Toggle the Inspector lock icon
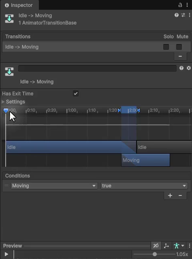Image resolution: width=192 pixels, height=259 pixels. click(180, 5)
